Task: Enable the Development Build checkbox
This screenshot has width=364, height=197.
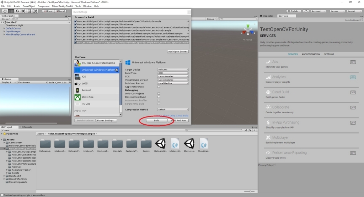Action: (x=159, y=97)
